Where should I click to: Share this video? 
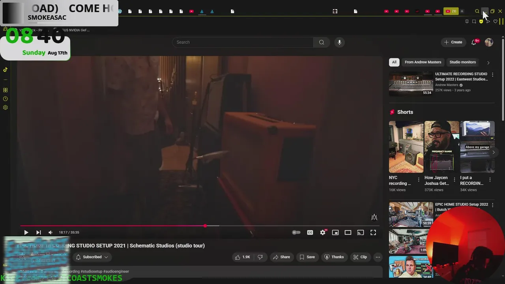click(281, 257)
